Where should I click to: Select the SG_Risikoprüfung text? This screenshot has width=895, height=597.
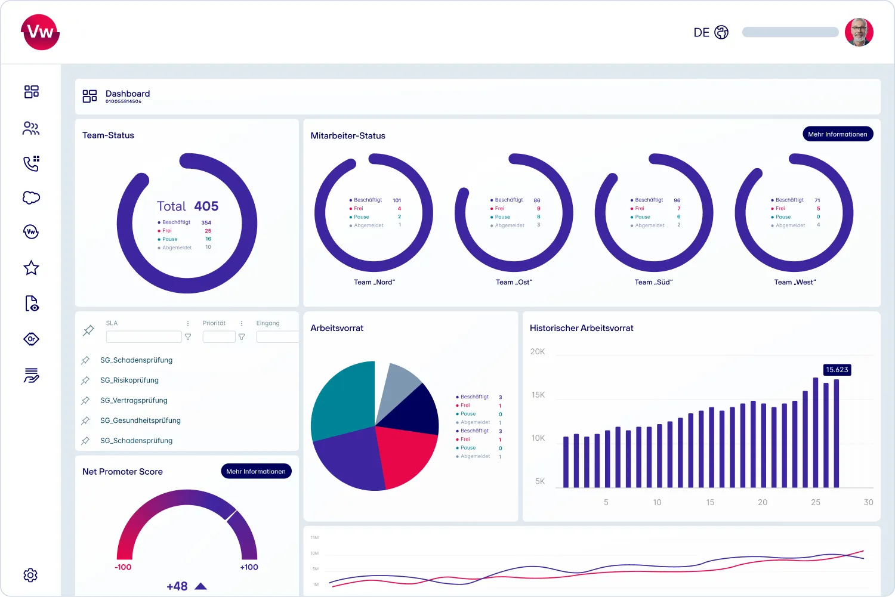(x=129, y=381)
